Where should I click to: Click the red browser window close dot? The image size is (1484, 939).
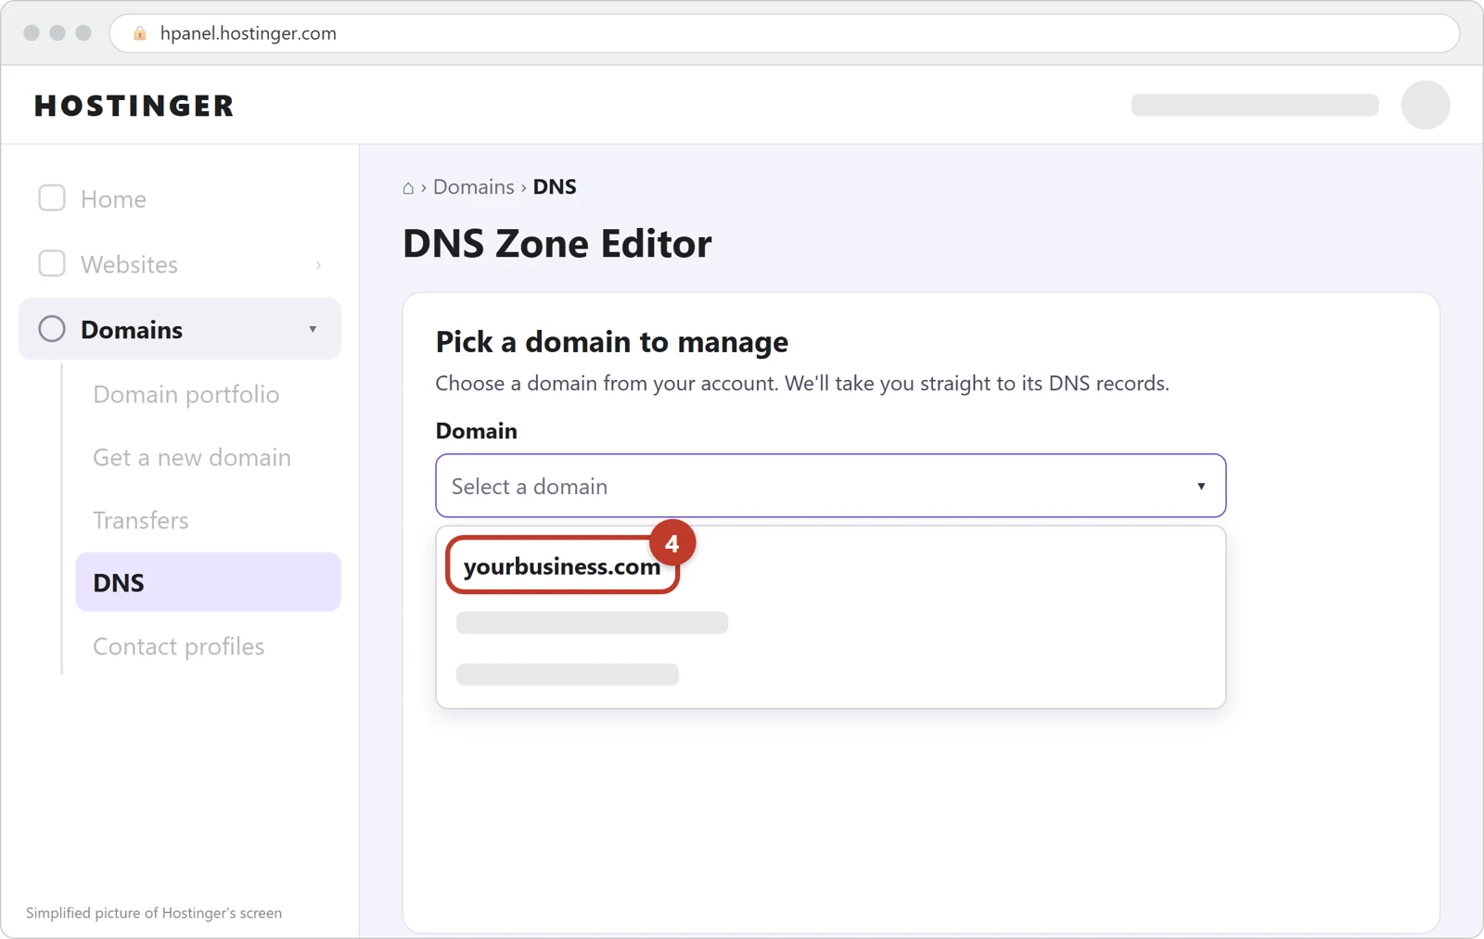[32, 32]
